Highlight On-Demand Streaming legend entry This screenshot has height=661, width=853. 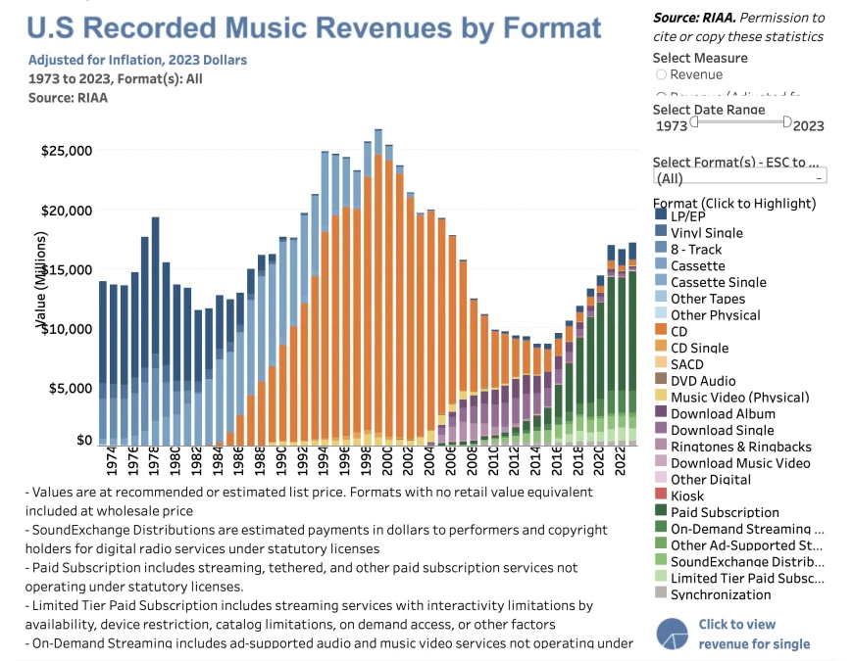click(747, 529)
